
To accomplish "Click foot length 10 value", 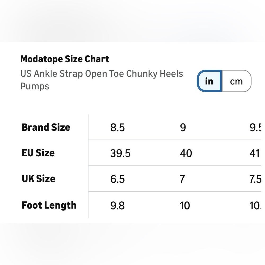I will pos(185,206).
